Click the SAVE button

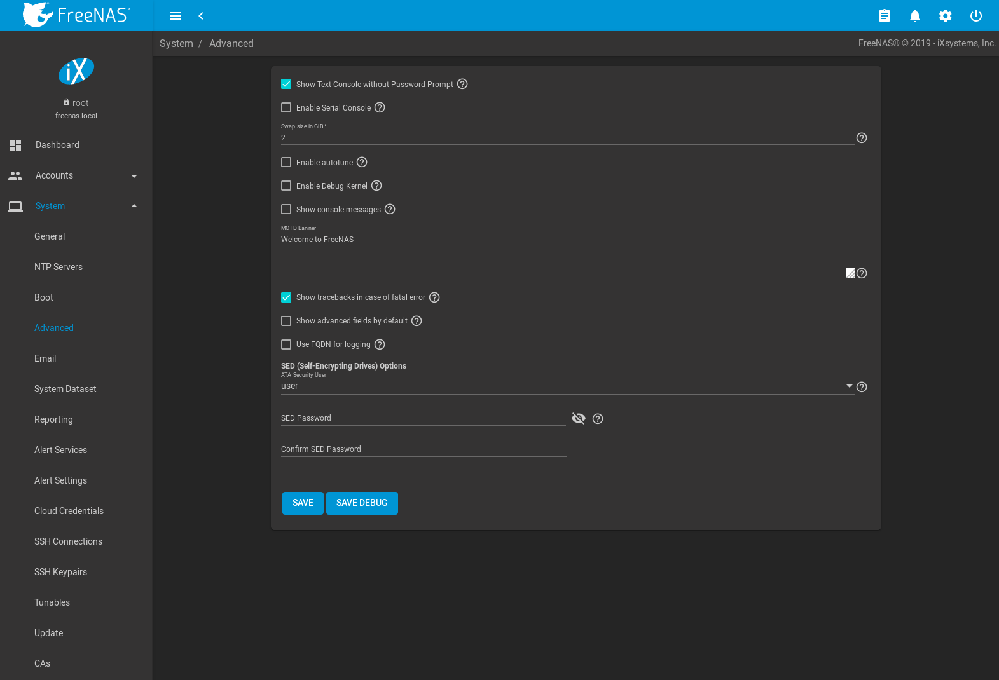click(x=303, y=503)
